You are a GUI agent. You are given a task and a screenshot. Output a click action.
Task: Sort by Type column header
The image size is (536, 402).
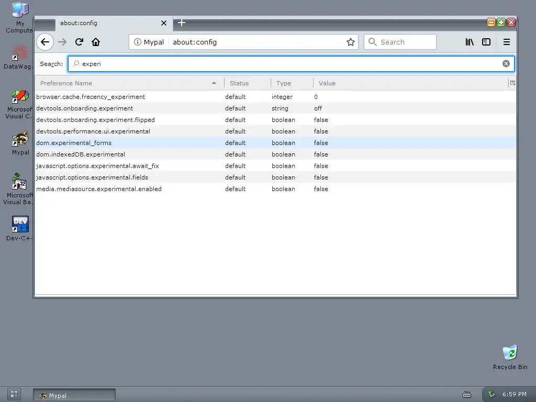292,83
